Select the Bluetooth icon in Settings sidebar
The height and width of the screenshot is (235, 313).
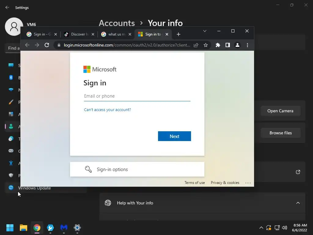pos(11,77)
